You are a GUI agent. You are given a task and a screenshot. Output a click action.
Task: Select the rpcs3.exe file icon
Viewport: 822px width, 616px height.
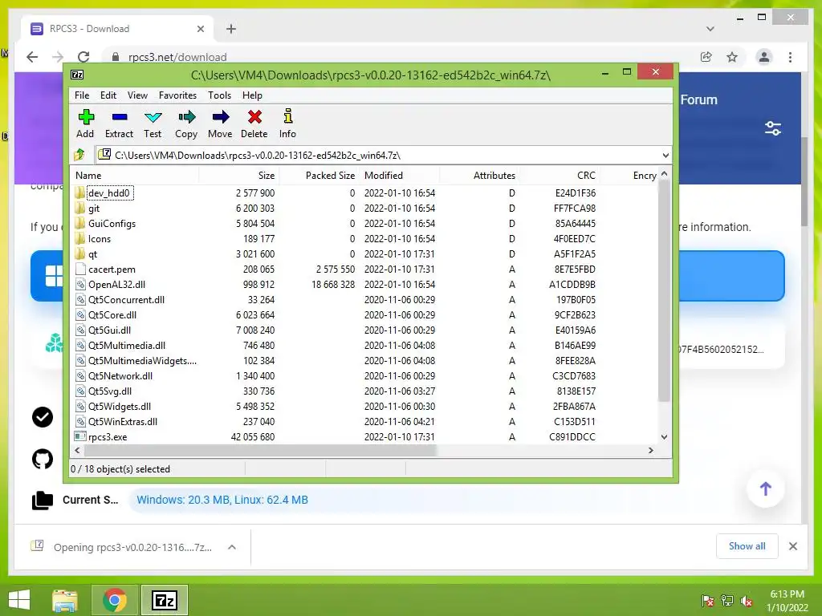80,436
